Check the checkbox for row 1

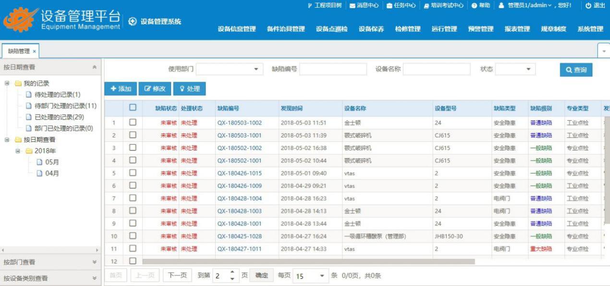click(x=133, y=123)
